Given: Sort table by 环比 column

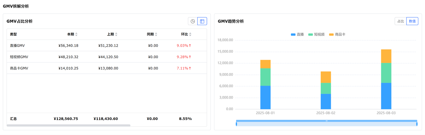Looking at the screenshot, I should point(190,34).
